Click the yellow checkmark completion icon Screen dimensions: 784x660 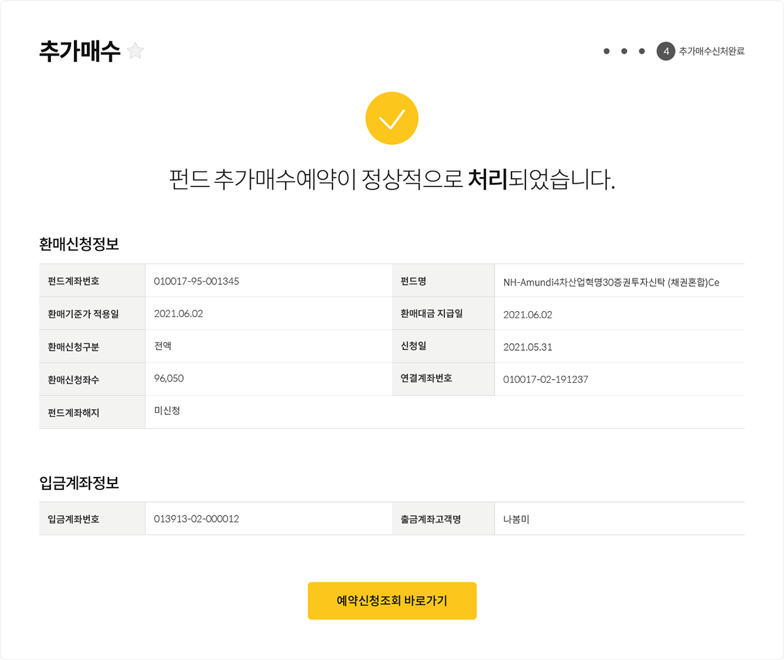click(392, 119)
